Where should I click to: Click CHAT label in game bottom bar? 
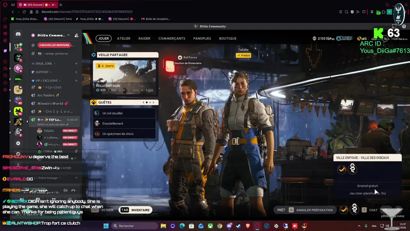(373, 210)
